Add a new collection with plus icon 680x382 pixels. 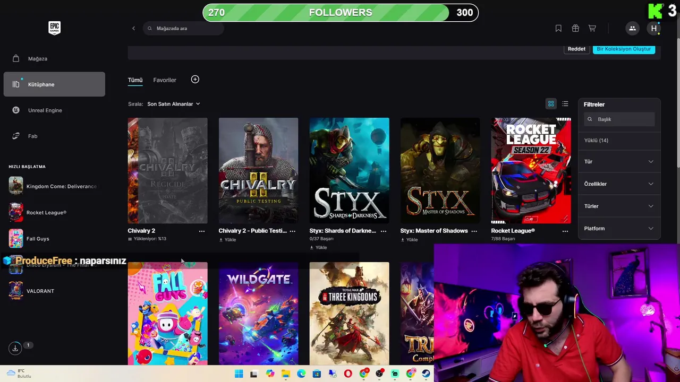coord(195,79)
